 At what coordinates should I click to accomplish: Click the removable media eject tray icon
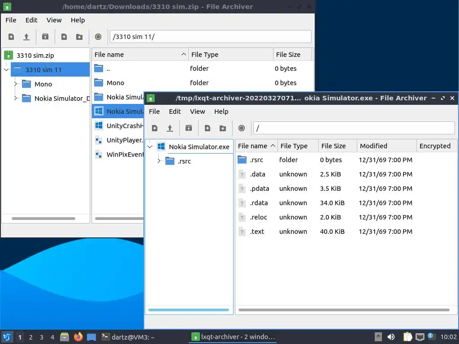[378, 337]
